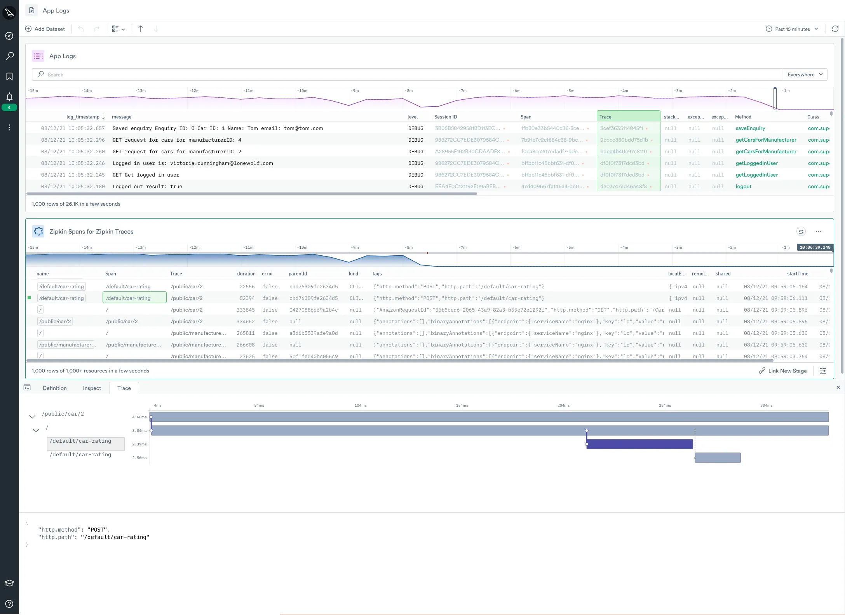Collapse the / trace tree node
This screenshot has height=615, width=845.
(x=36, y=430)
